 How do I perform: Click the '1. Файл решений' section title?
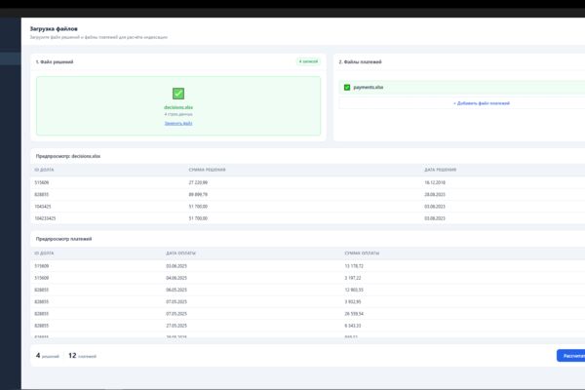[55, 62]
